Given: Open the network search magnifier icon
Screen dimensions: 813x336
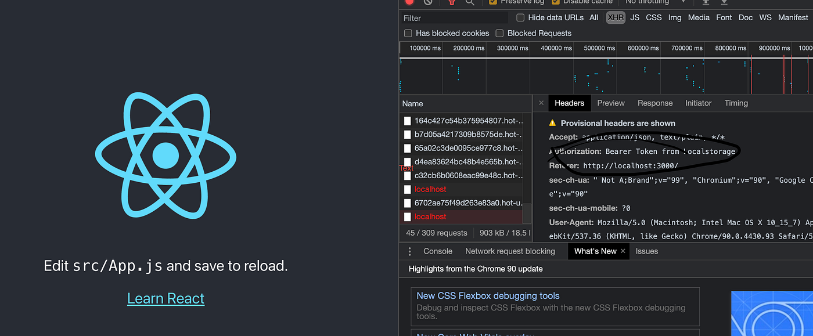Looking at the screenshot, I should [470, 3].
